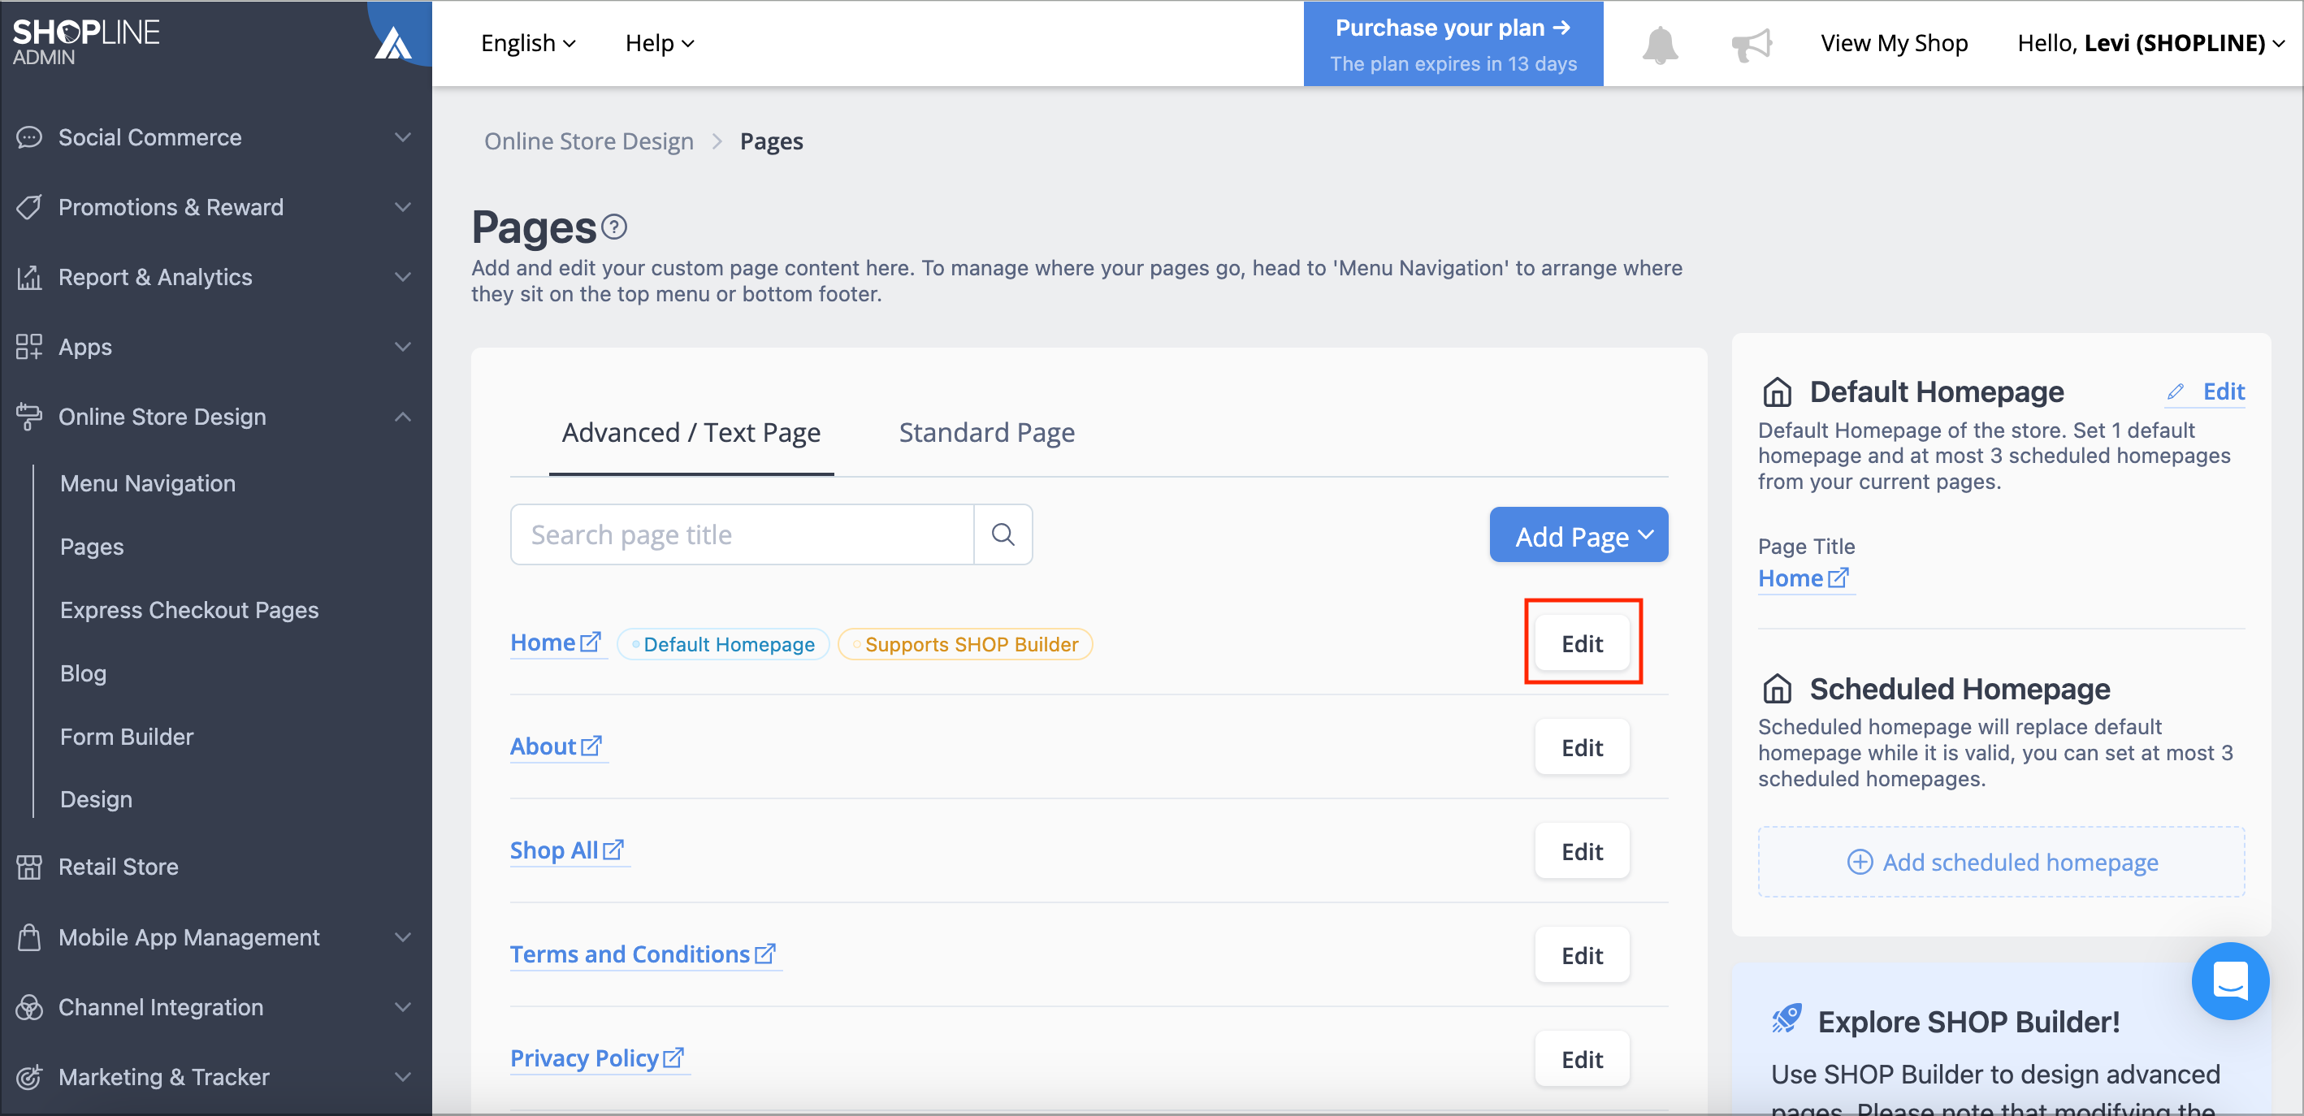This screenshot has height=1116, width=2304.
Task: Click the Channel Integration icon
Action: pyautogui.click(x=29, y=1007)
